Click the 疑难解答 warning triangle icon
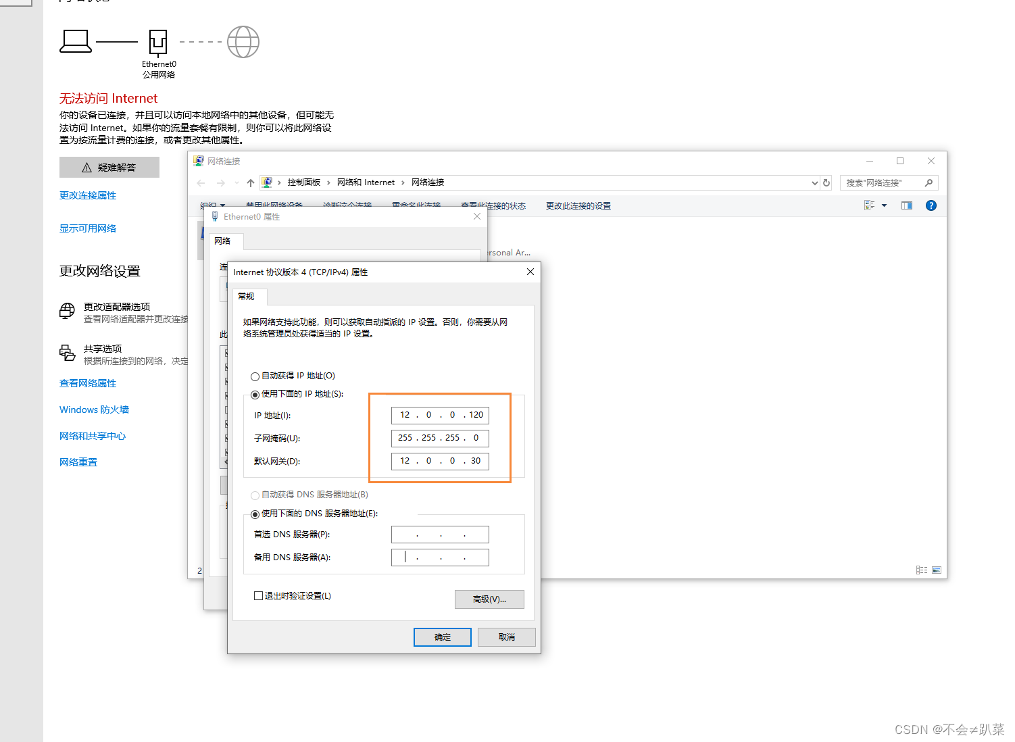 pos(86,168)
